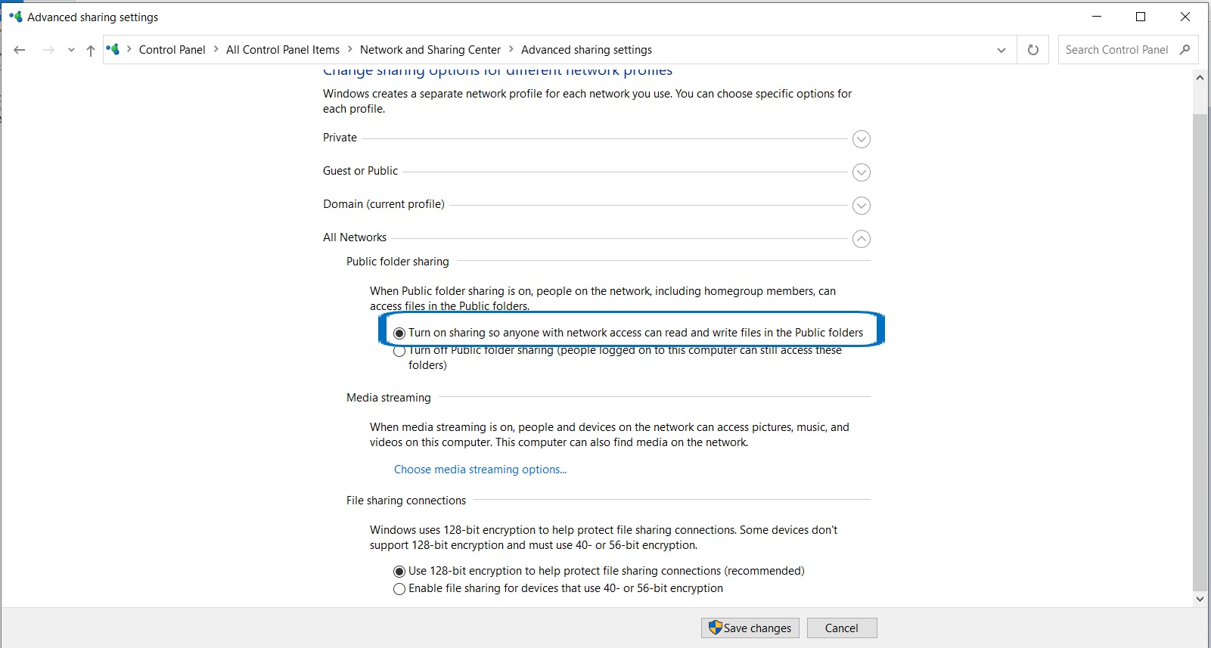The width and height of the screenshot is (1211, 648).
Task: Navigate to All Control Panel Items breadcrumb
Action: tap(282, 50)
